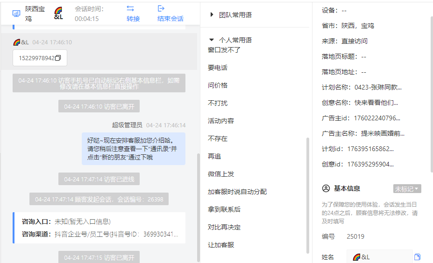This screenshot has height=263, width=433.
Task: Open the 未标记 tag dropdown
Action: (407, 189)
